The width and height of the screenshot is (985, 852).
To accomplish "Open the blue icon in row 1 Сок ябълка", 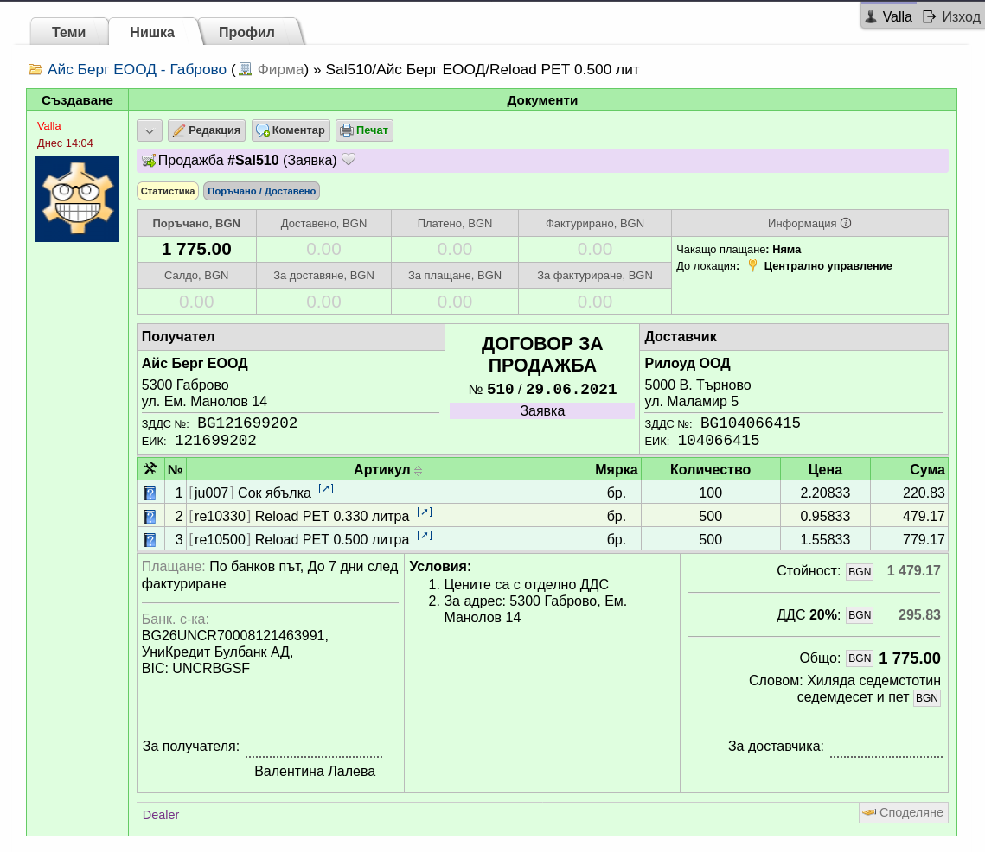I will pyautogui.click(x=150, y=493).
